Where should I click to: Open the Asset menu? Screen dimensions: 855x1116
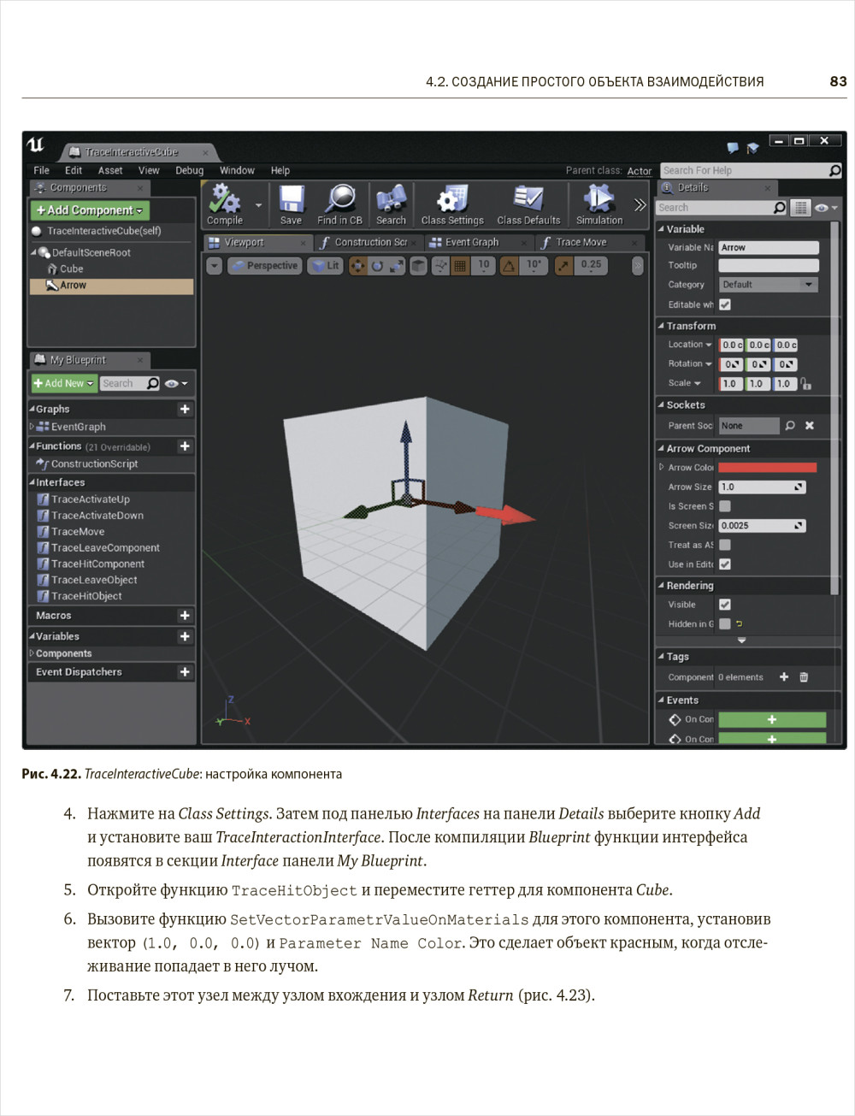coord(110,171)
